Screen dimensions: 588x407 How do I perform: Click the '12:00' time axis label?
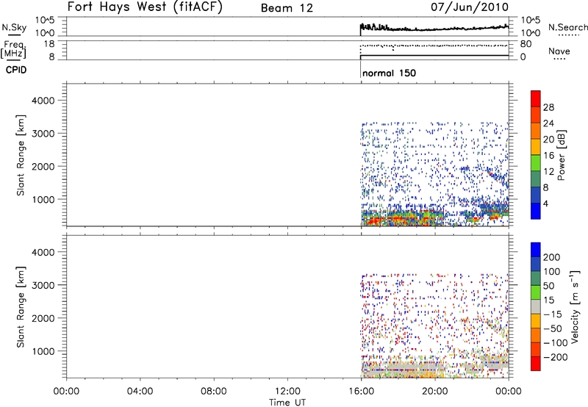pos(287,392)
